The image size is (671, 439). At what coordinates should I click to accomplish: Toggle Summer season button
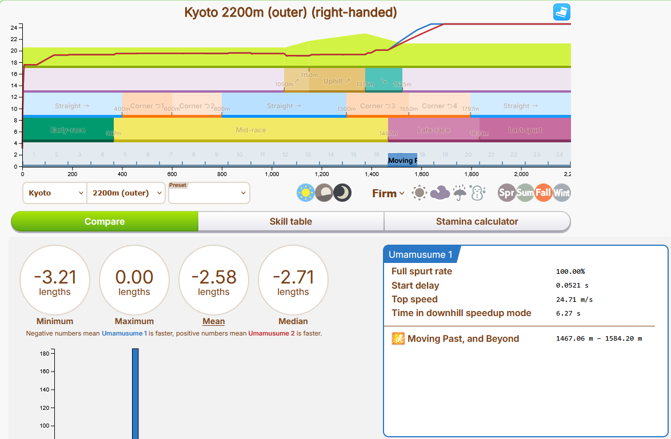click(x=525, y=193)
